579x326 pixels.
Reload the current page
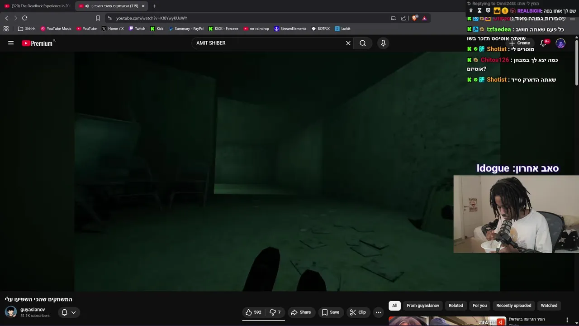click(24, 18)
